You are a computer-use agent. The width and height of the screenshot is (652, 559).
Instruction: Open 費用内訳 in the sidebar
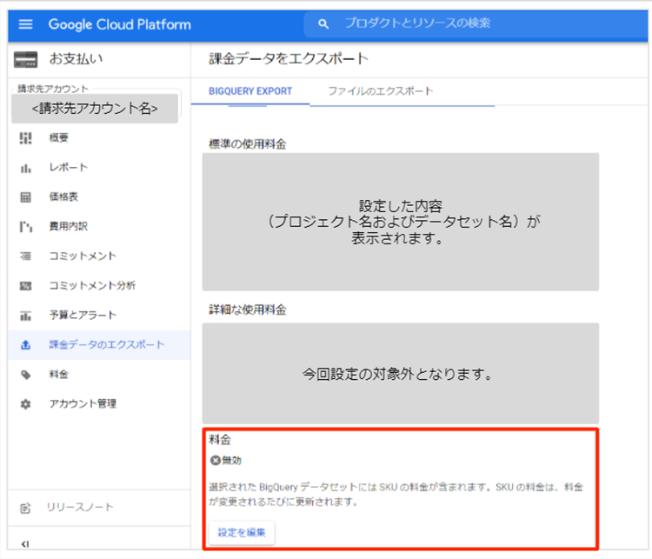68,227
